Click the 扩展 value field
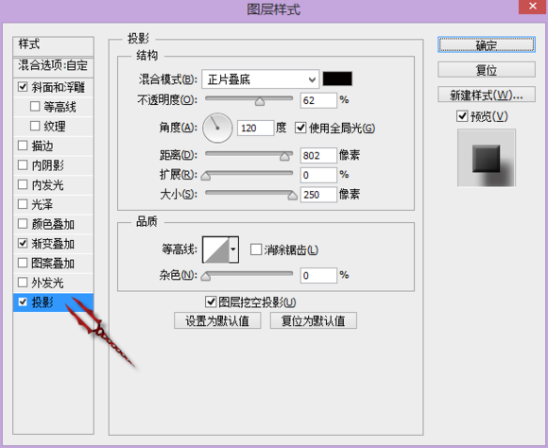This screenshot has width=548, height=448. 318,175
